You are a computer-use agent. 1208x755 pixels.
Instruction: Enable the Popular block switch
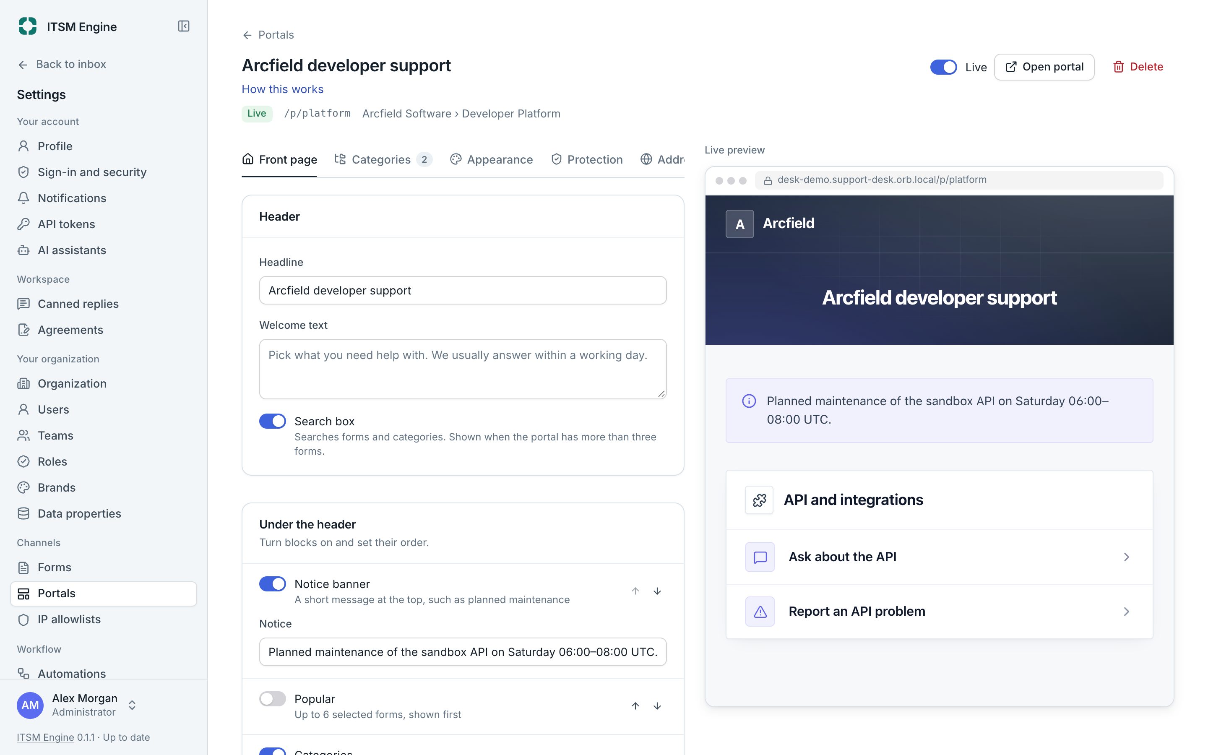[x=272, y=698]
